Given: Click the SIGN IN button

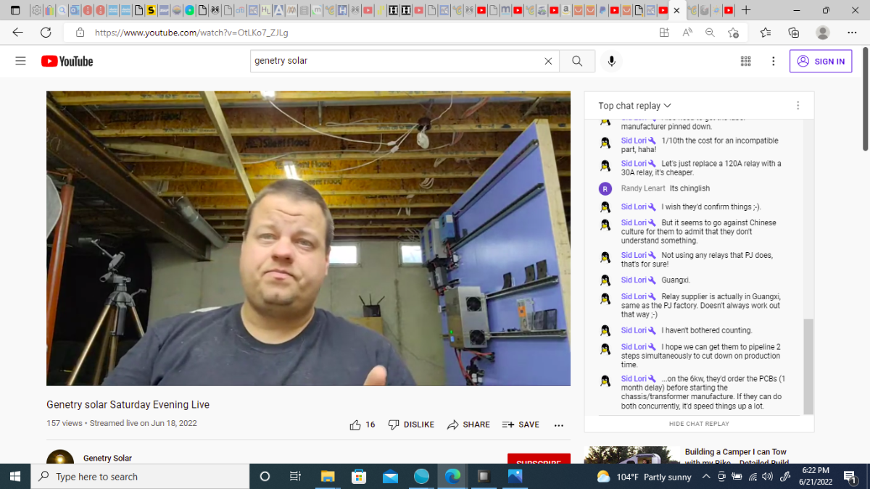Looking at the screenshot, I should [x=821, y=62].
